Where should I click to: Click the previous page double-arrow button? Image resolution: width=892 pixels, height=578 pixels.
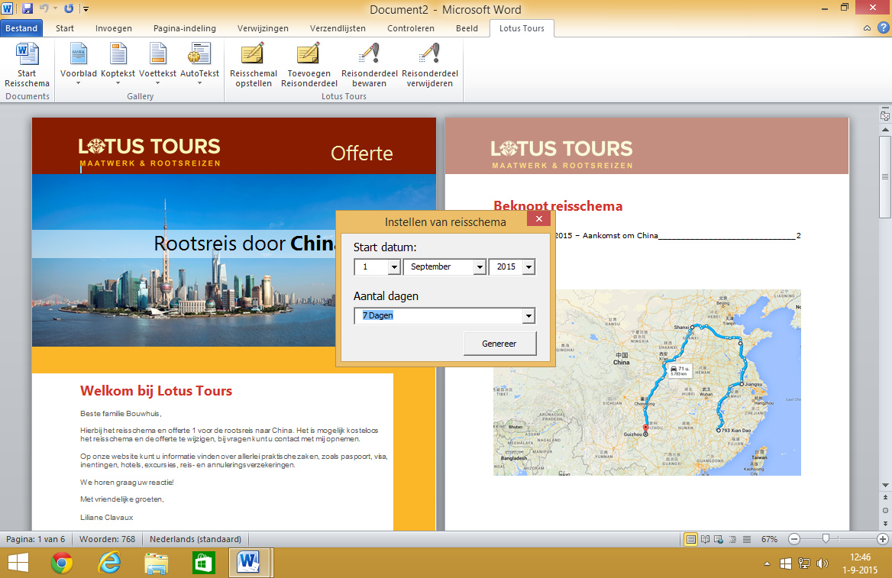coord(885,498)
